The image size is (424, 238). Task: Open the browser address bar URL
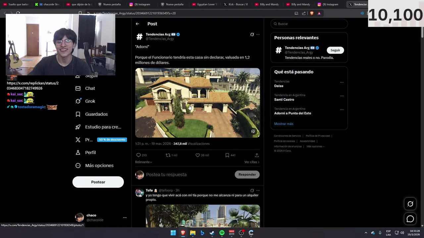134,13
